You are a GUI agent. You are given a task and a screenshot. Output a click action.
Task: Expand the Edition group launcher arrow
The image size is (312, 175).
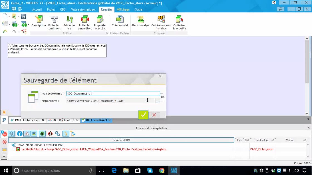click(107, 33)
